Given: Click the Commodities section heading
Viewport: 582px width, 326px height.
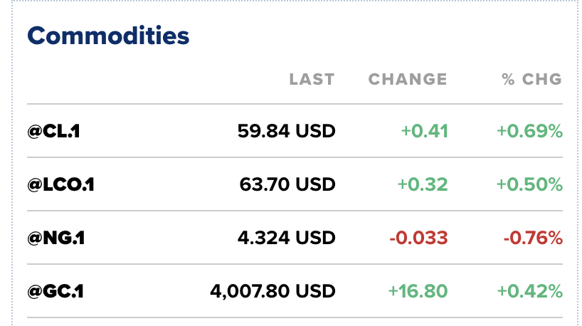Looking at the screenshot, I should point(109,35).
